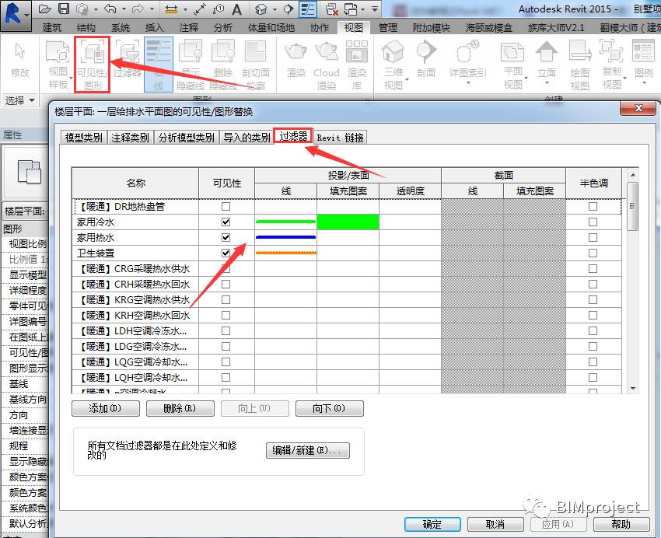Expand the 图例 dropdown

(x=644, y=83)
